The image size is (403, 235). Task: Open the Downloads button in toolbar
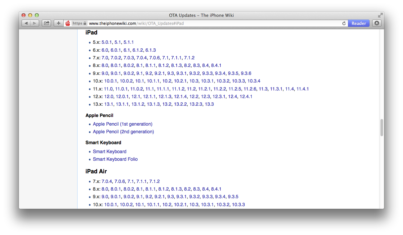(377, 23)
